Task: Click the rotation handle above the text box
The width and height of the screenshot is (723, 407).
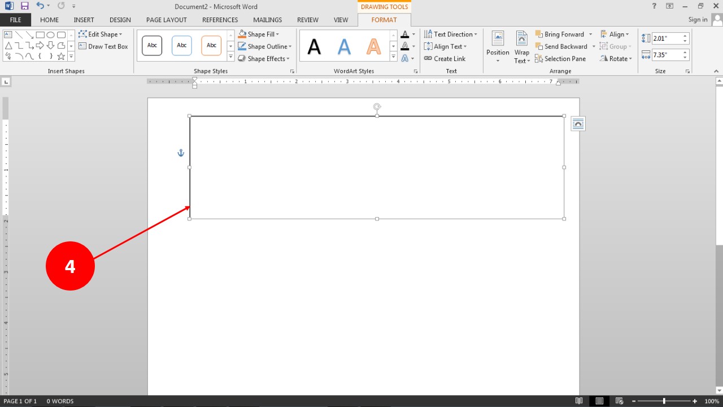Action: coord(377,106)
